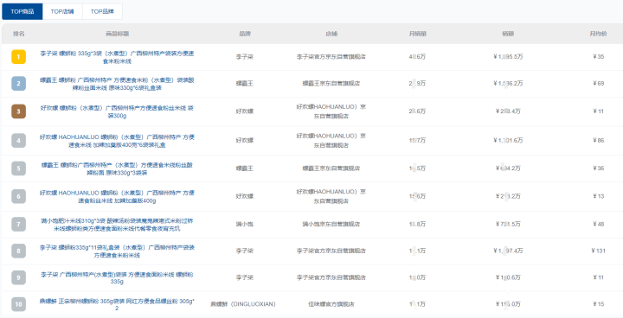Select brand 螺霸王 in rank 5 row
The width and height of the screenshot is (623, 318).
click(x=244, y=169)
